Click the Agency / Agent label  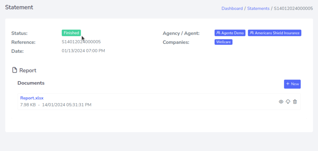pyautogui.click(x=181, y=33)
